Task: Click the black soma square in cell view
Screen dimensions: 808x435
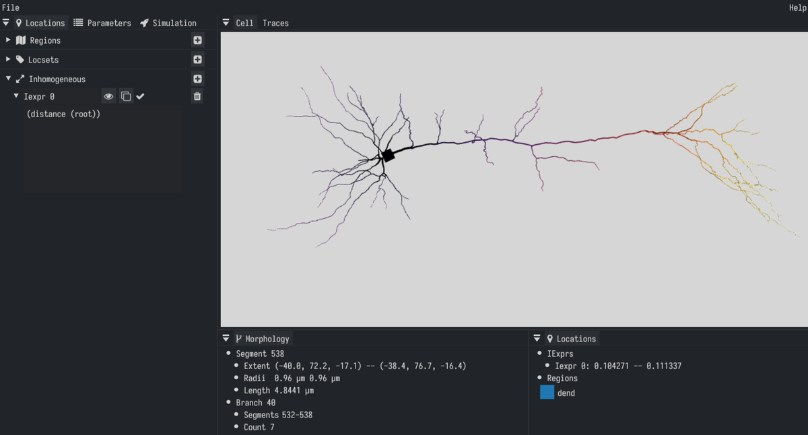Action: coord(388,156)
